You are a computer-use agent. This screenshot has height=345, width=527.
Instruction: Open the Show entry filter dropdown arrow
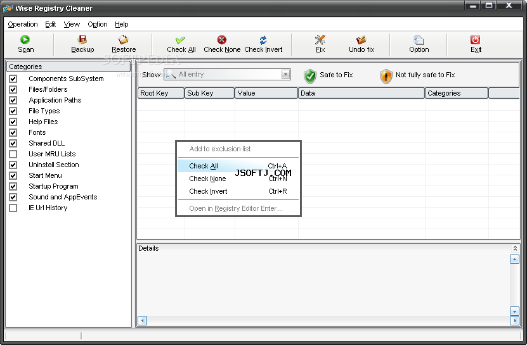pyautogui.click(x=285, y=74)
